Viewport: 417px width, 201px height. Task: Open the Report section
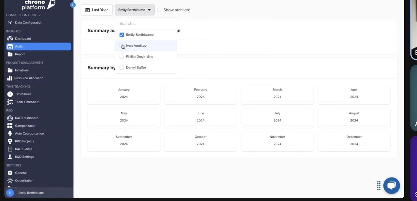[x=20, y=54]
